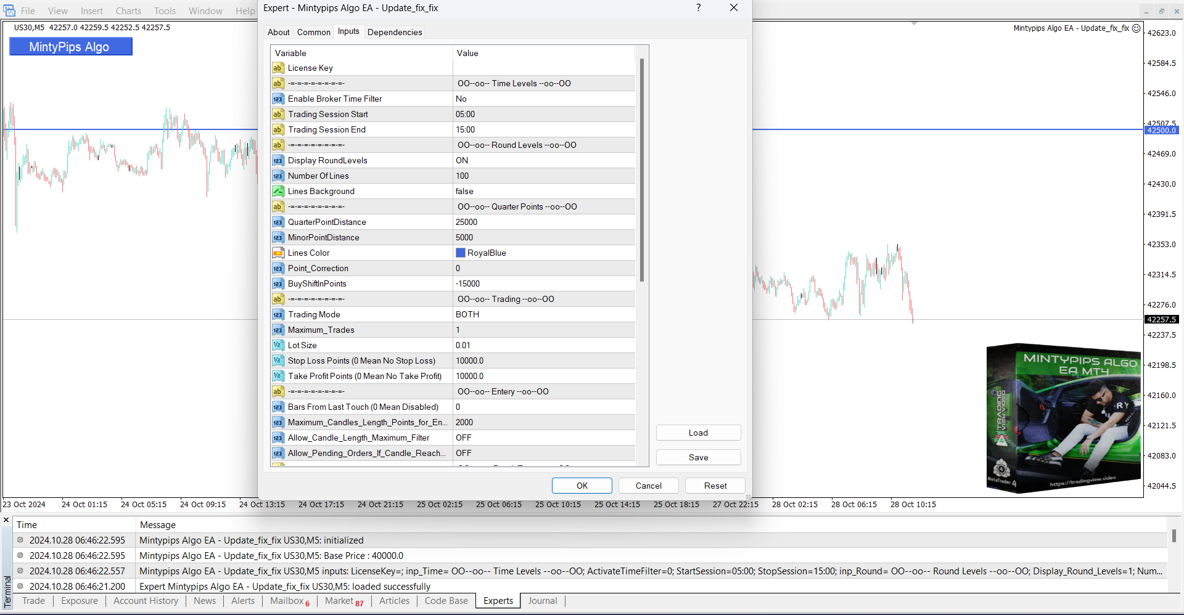Click the string icon beside License Key
This screenshot has height=615, width=1184.
(x=278, y=68)
